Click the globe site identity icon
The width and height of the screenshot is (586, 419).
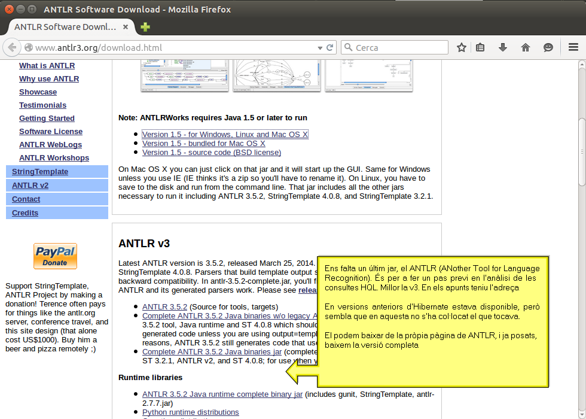[29, 48]
